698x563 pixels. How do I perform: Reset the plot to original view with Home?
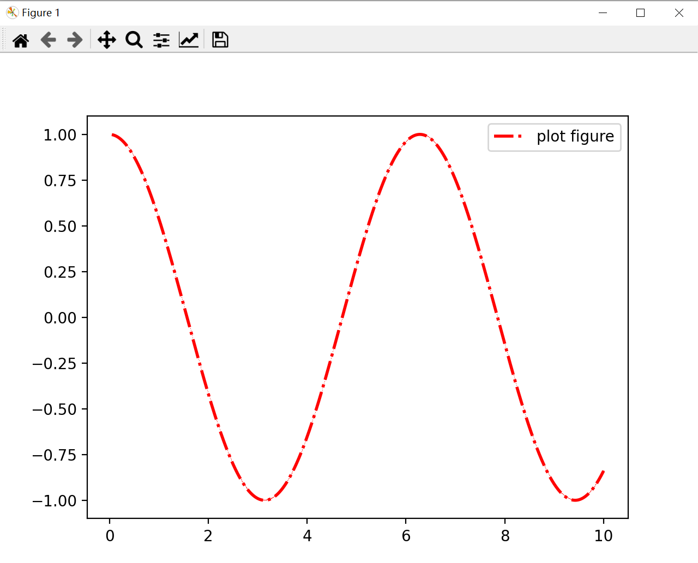[21, 40]
